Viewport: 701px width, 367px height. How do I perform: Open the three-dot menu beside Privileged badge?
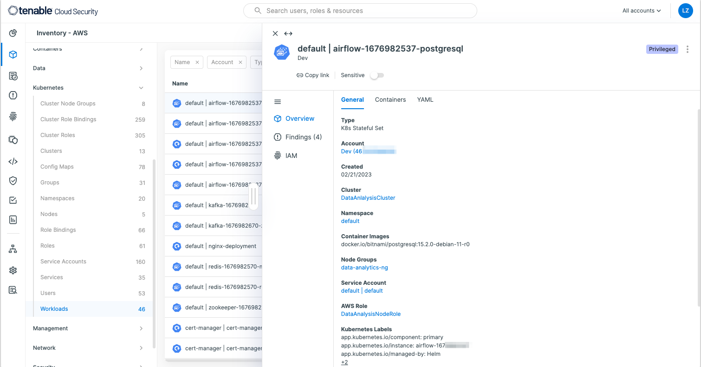688,49
